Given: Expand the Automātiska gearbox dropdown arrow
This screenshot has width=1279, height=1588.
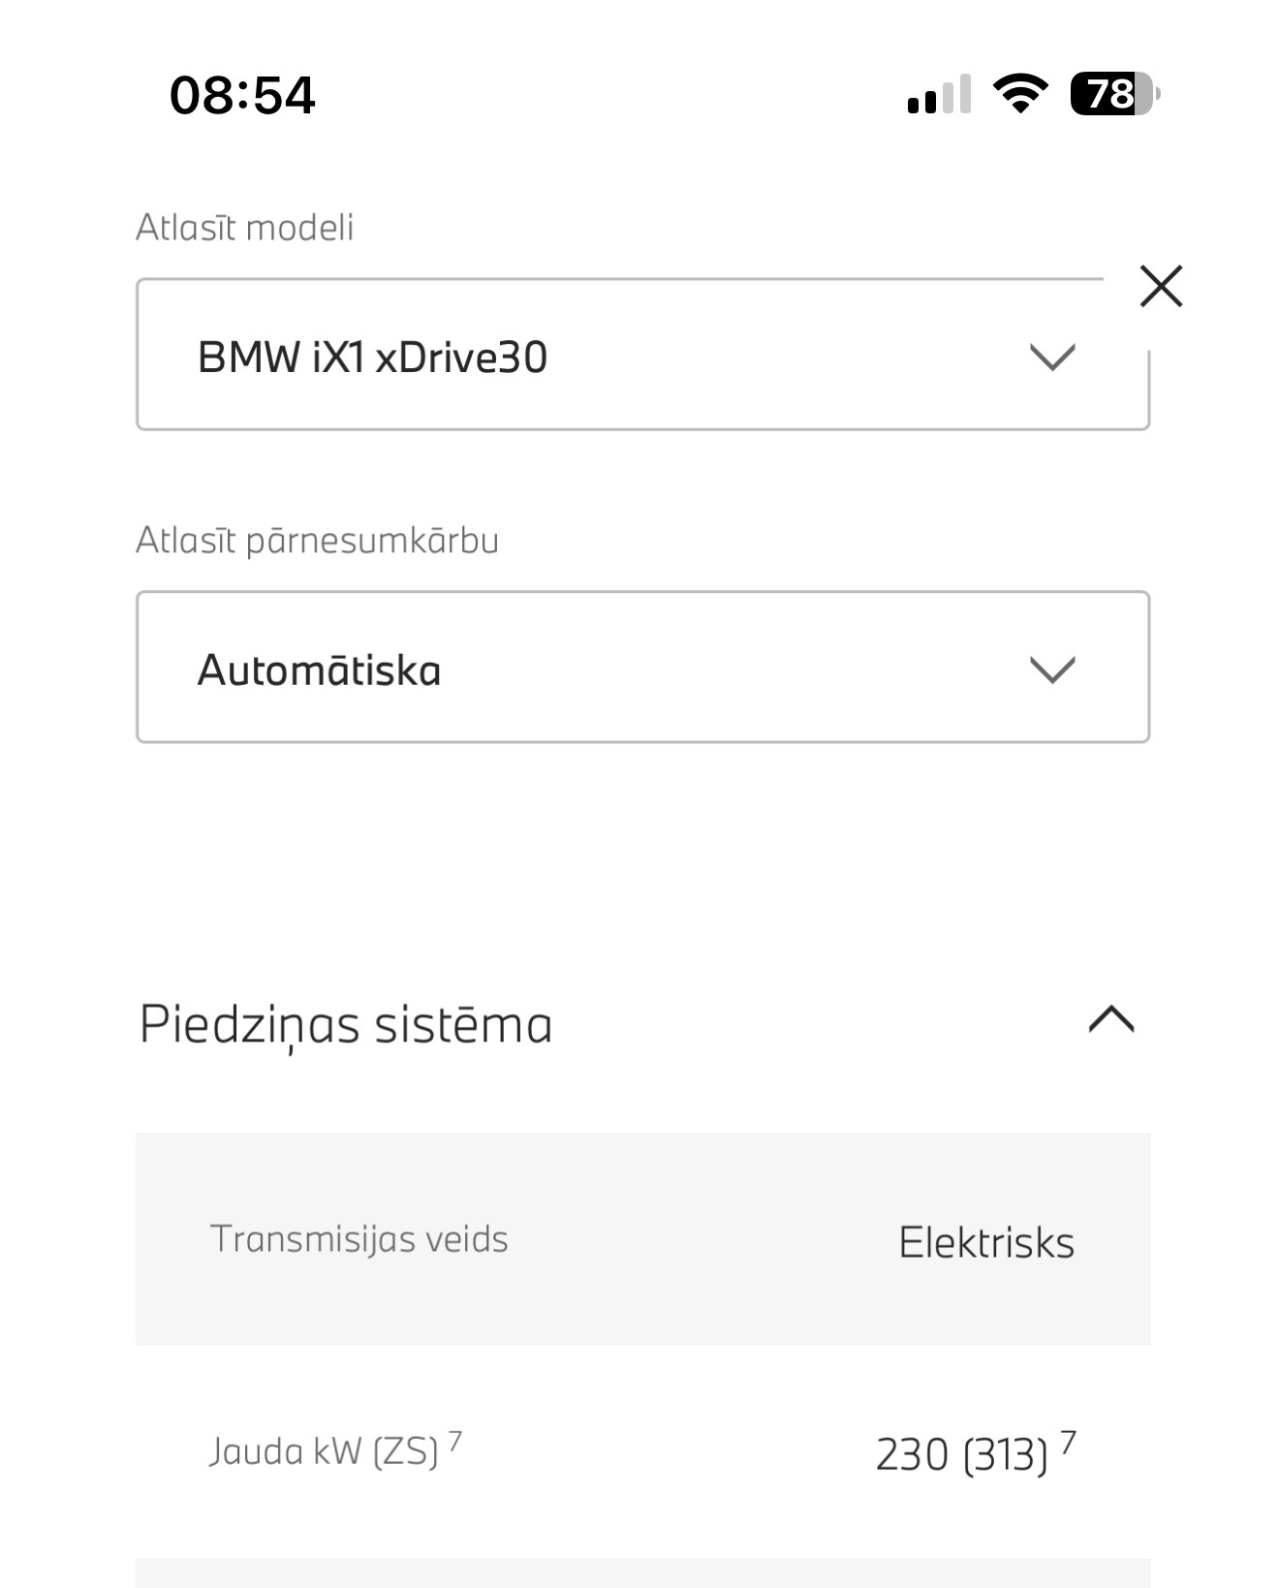Looking at the screenshot, I should tap(1051, 669).
